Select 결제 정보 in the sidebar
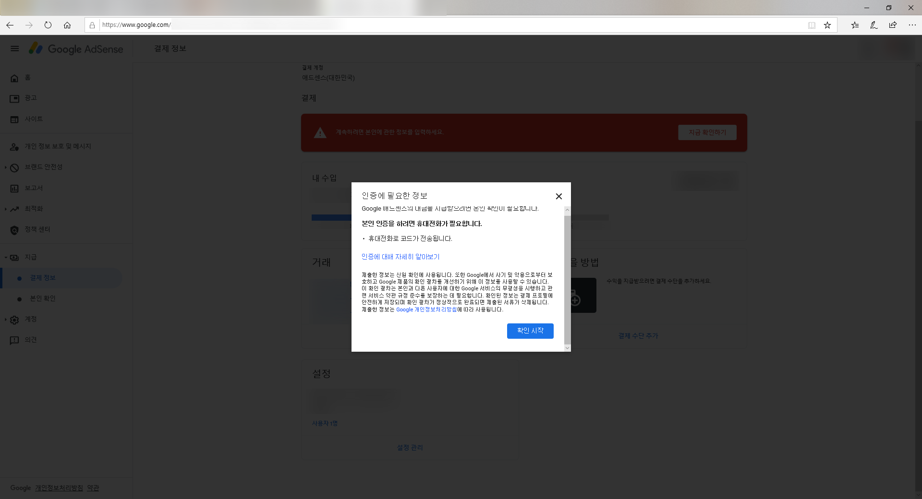Viewport: 922px width, 499px height. point(61,278)
